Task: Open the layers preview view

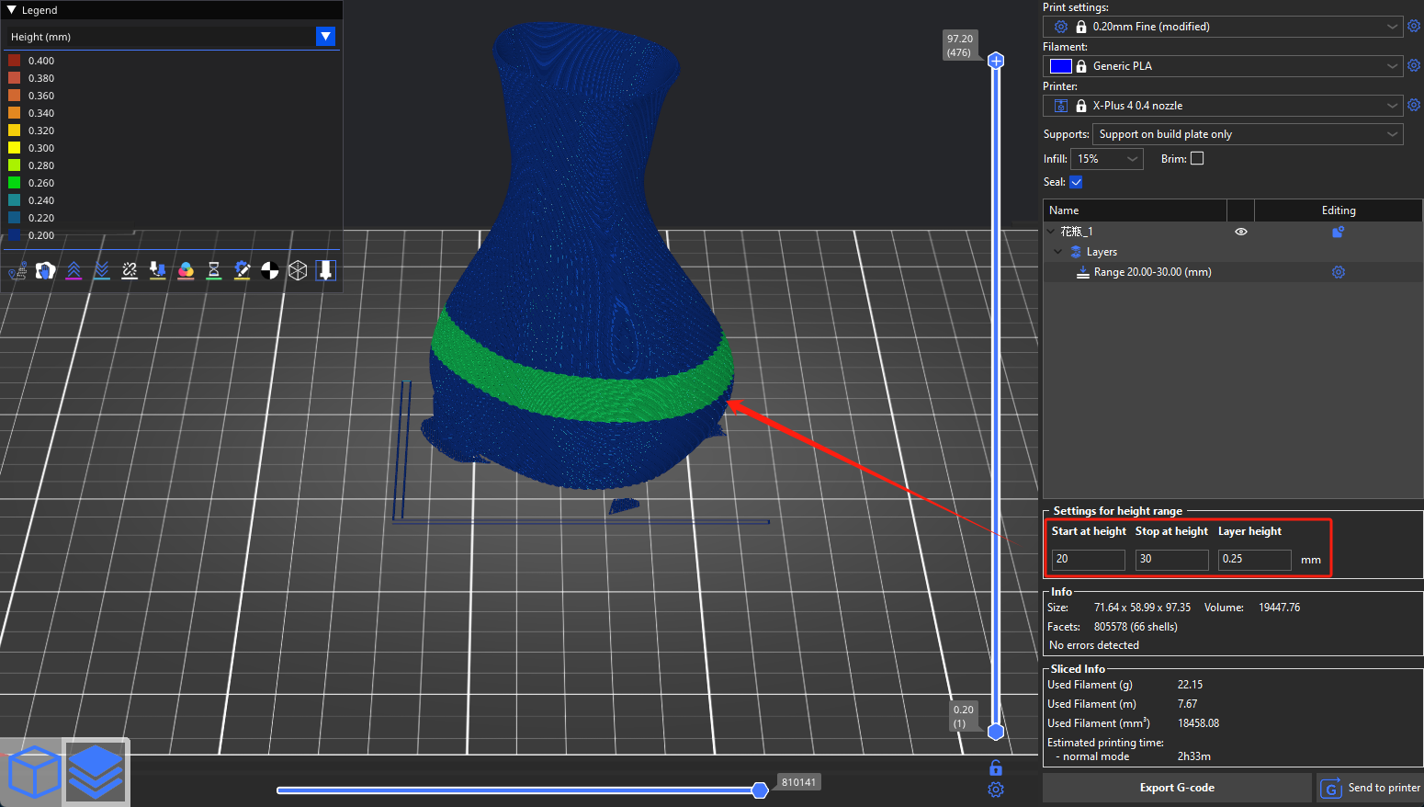Action: point(96,773)
